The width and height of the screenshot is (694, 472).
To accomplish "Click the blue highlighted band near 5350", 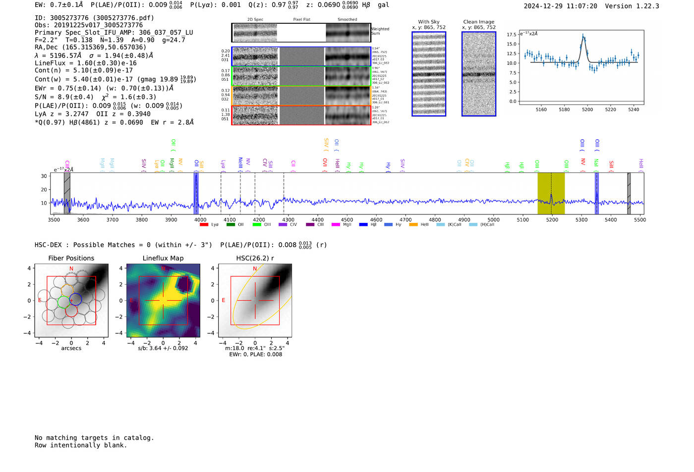I will (x=597, y=193).
